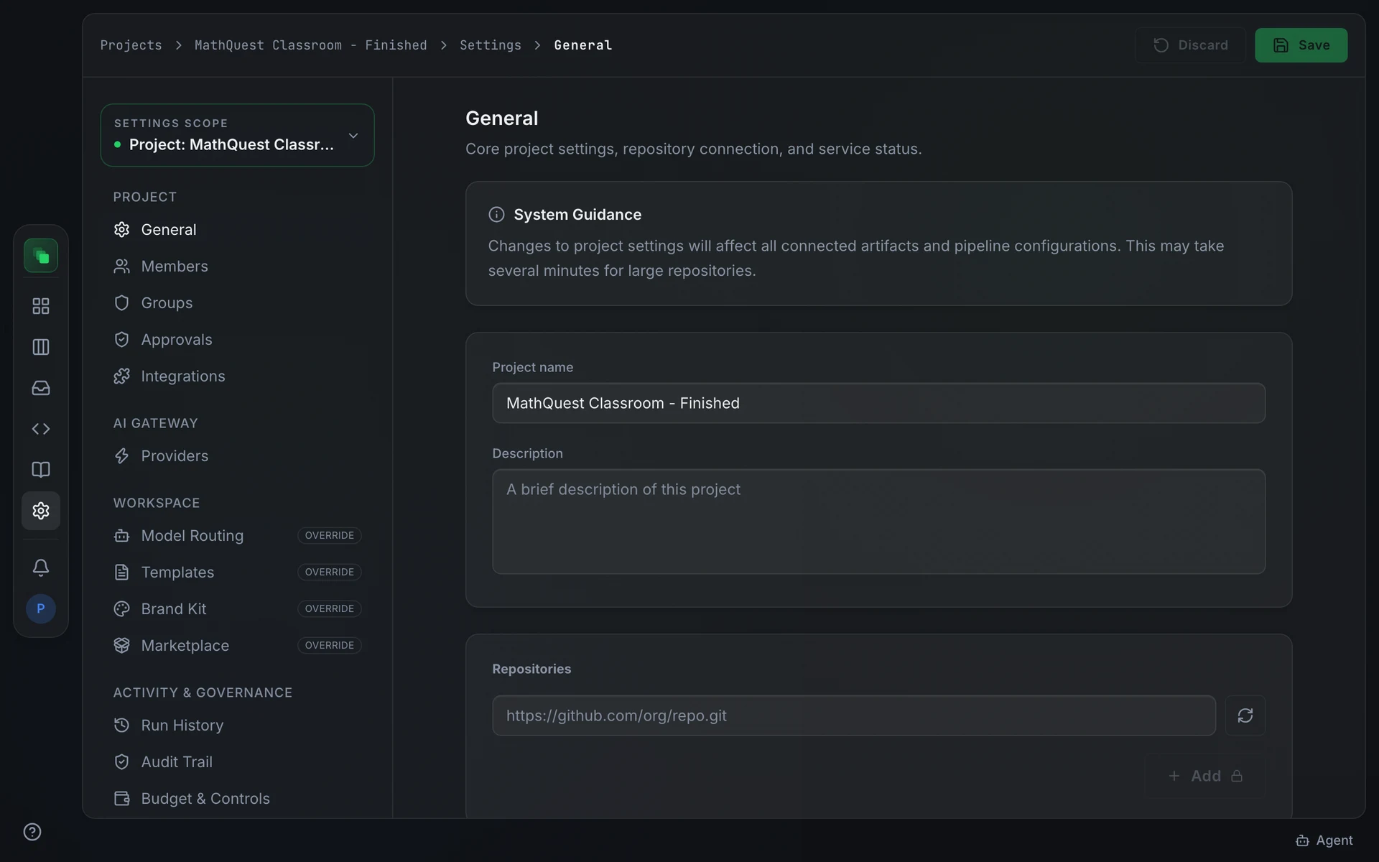Open Integrations settings page

pyautogui.click(x=237, y=376)
